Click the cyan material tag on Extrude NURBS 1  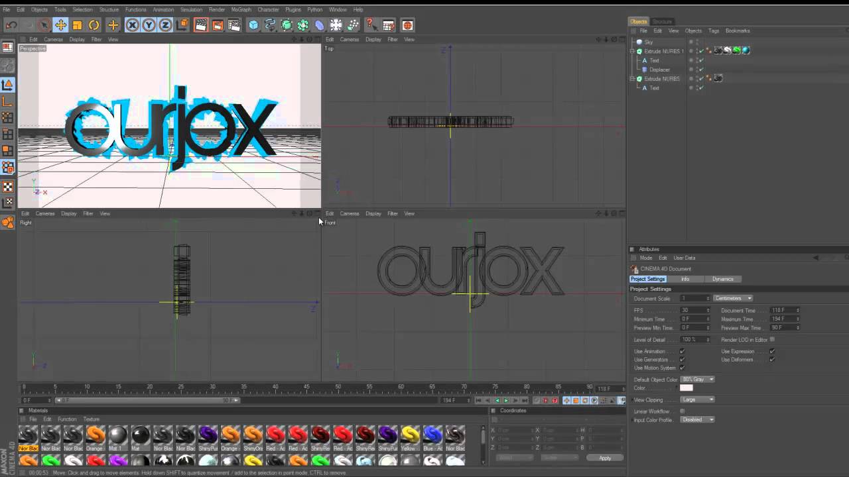coord(746,50)
